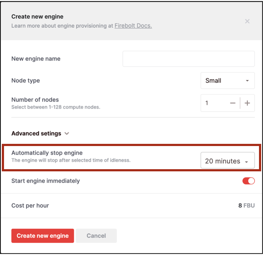
Task: Select the node count value 1
Action: (x=207, y=103)
